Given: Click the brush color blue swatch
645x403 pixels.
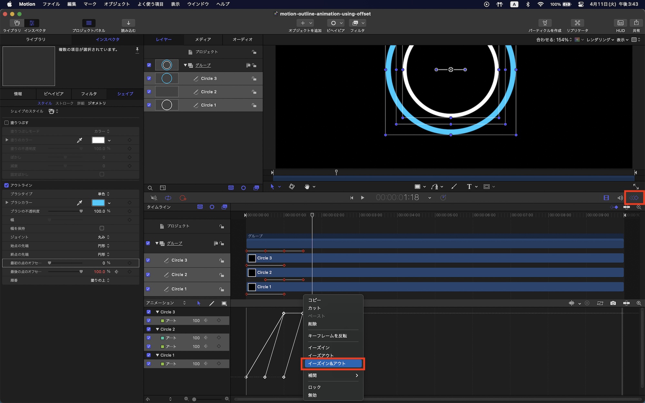Looking at the screenshot, I should click(98, 203).
